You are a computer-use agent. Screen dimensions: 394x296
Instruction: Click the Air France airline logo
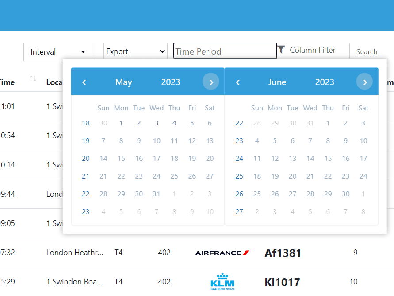(222, 253)
